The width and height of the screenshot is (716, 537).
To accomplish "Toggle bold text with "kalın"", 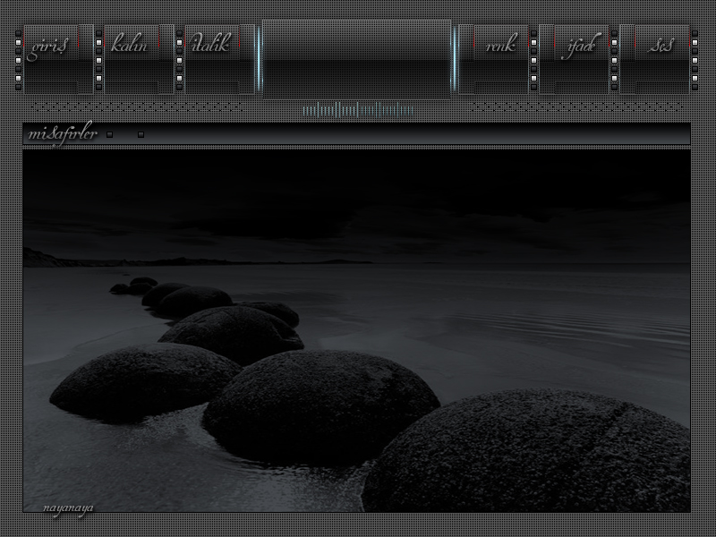I will pos(131,47).
